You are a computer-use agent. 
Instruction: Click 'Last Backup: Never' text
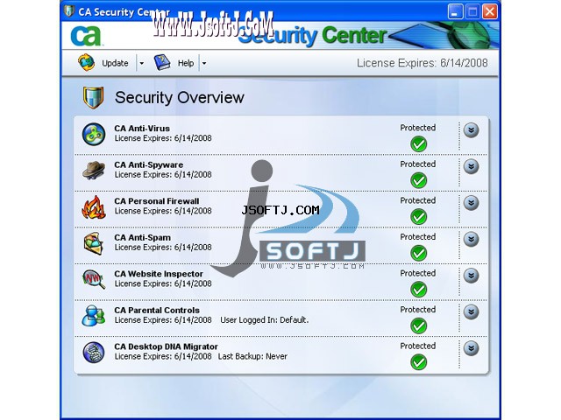click(252, 356)
